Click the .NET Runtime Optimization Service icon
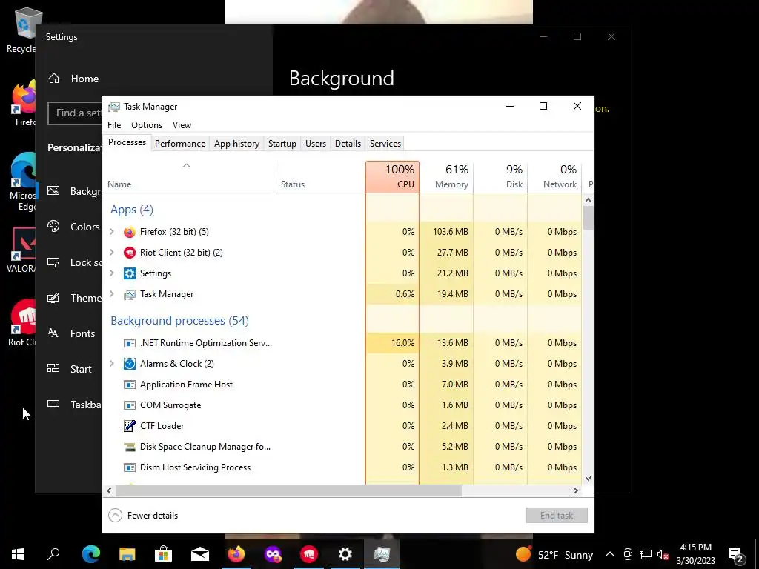This screenshot has width=759, height=569. click(129, 343)
